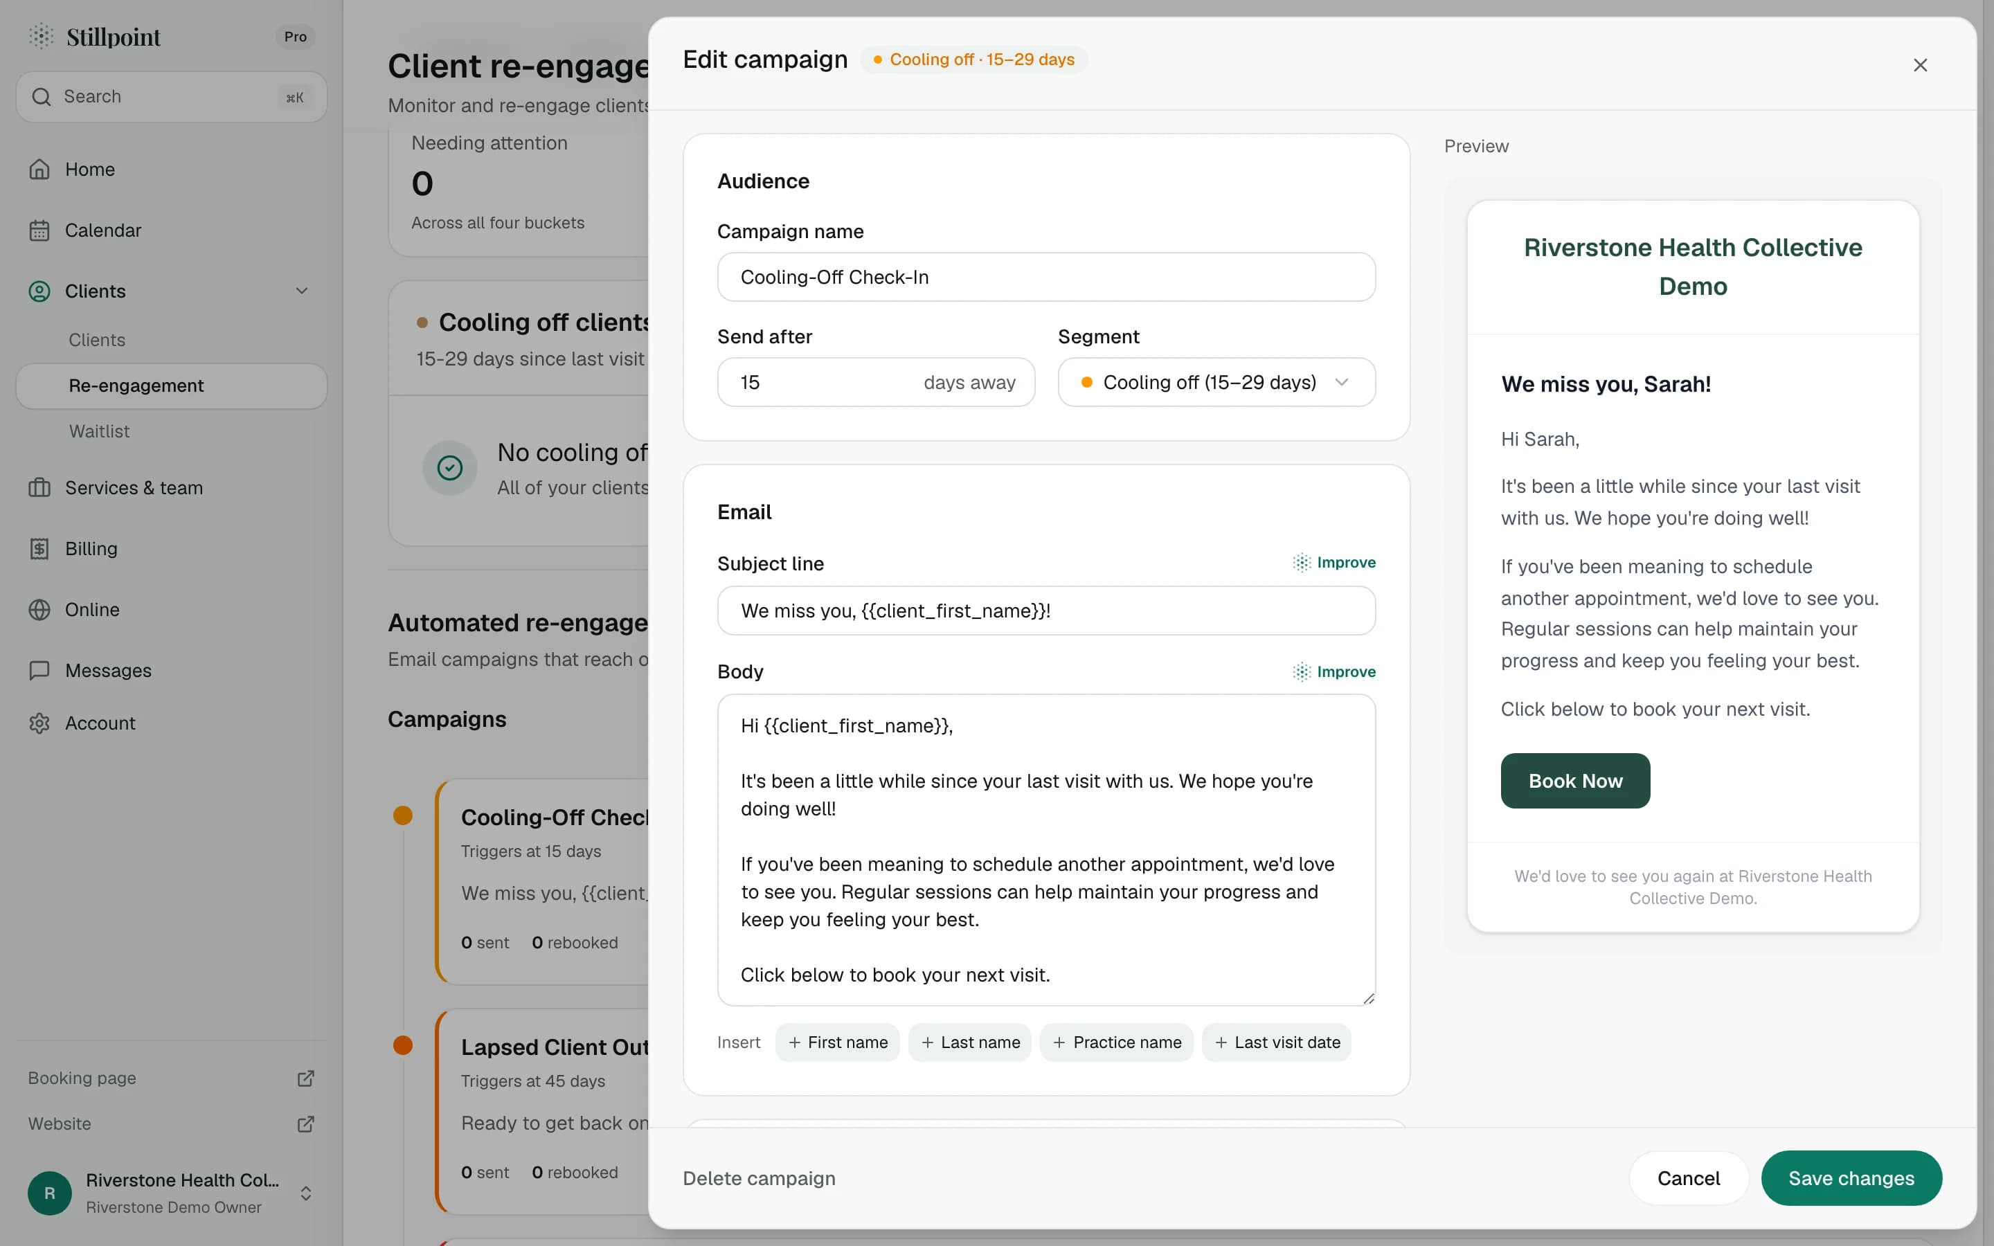This screenshot has height=1246, width=1994.
Task: Click the Account gear icon
Action: [39, 723]
